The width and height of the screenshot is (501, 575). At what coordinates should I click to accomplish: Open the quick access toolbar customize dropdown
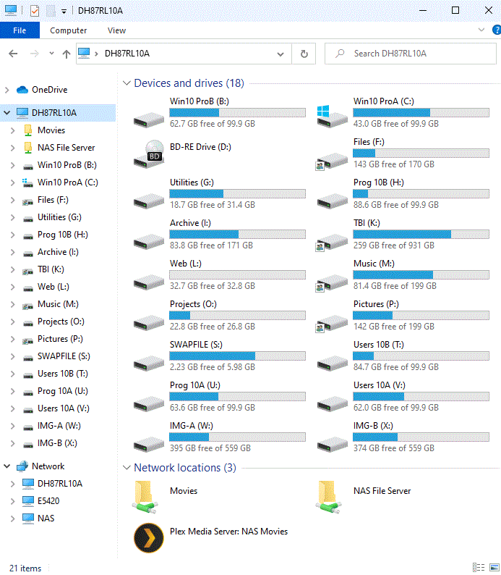(64, 12)
